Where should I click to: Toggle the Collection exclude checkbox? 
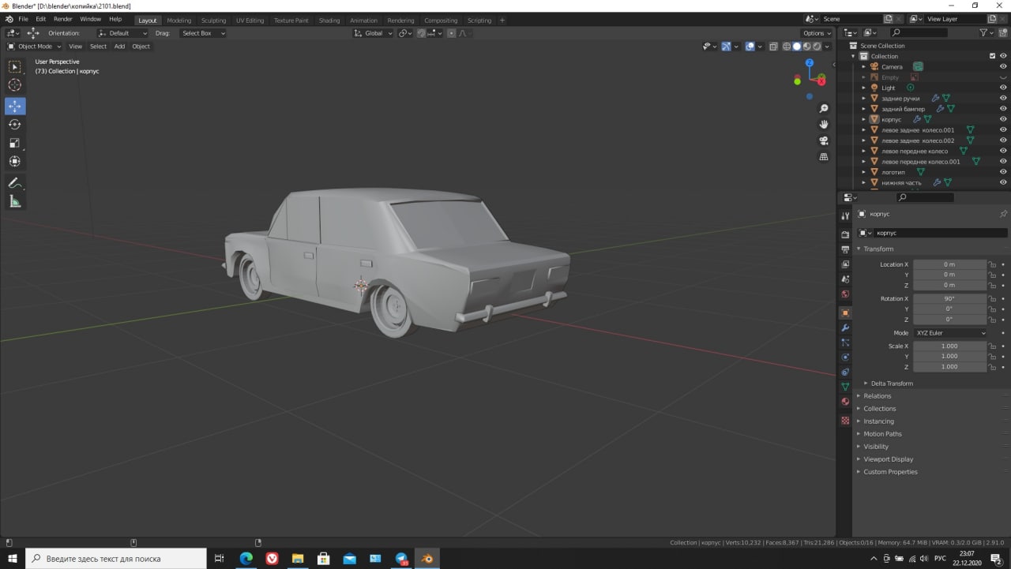tap(993, 56)
